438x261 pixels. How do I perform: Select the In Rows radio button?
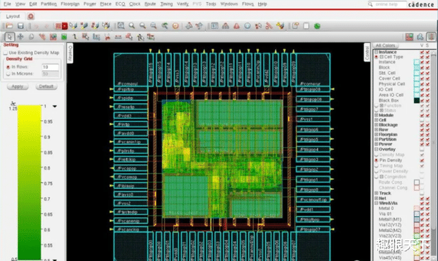pos(8,67)
